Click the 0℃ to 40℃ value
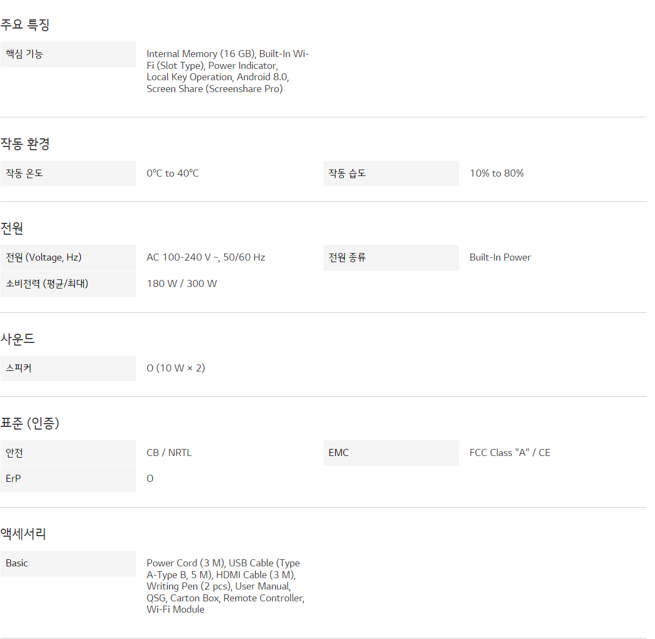Screen dimensions: 655x639 click(173, 173)
